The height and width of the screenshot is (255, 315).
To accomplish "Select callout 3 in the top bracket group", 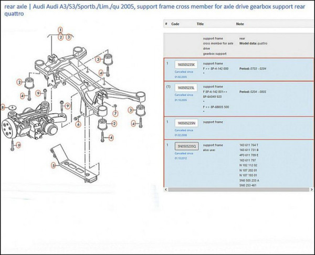I will pos(68,37).
